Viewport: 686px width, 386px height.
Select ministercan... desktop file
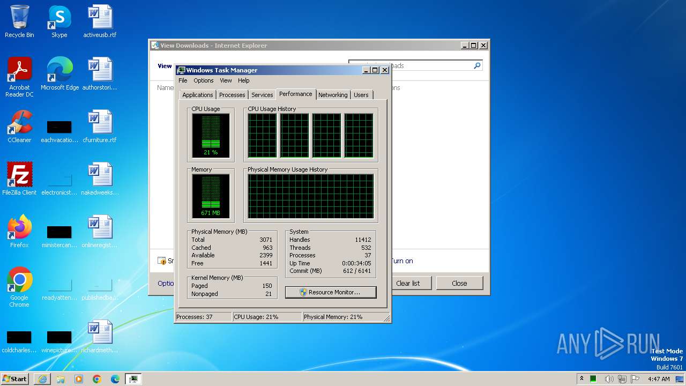click(x=59, y=237)
